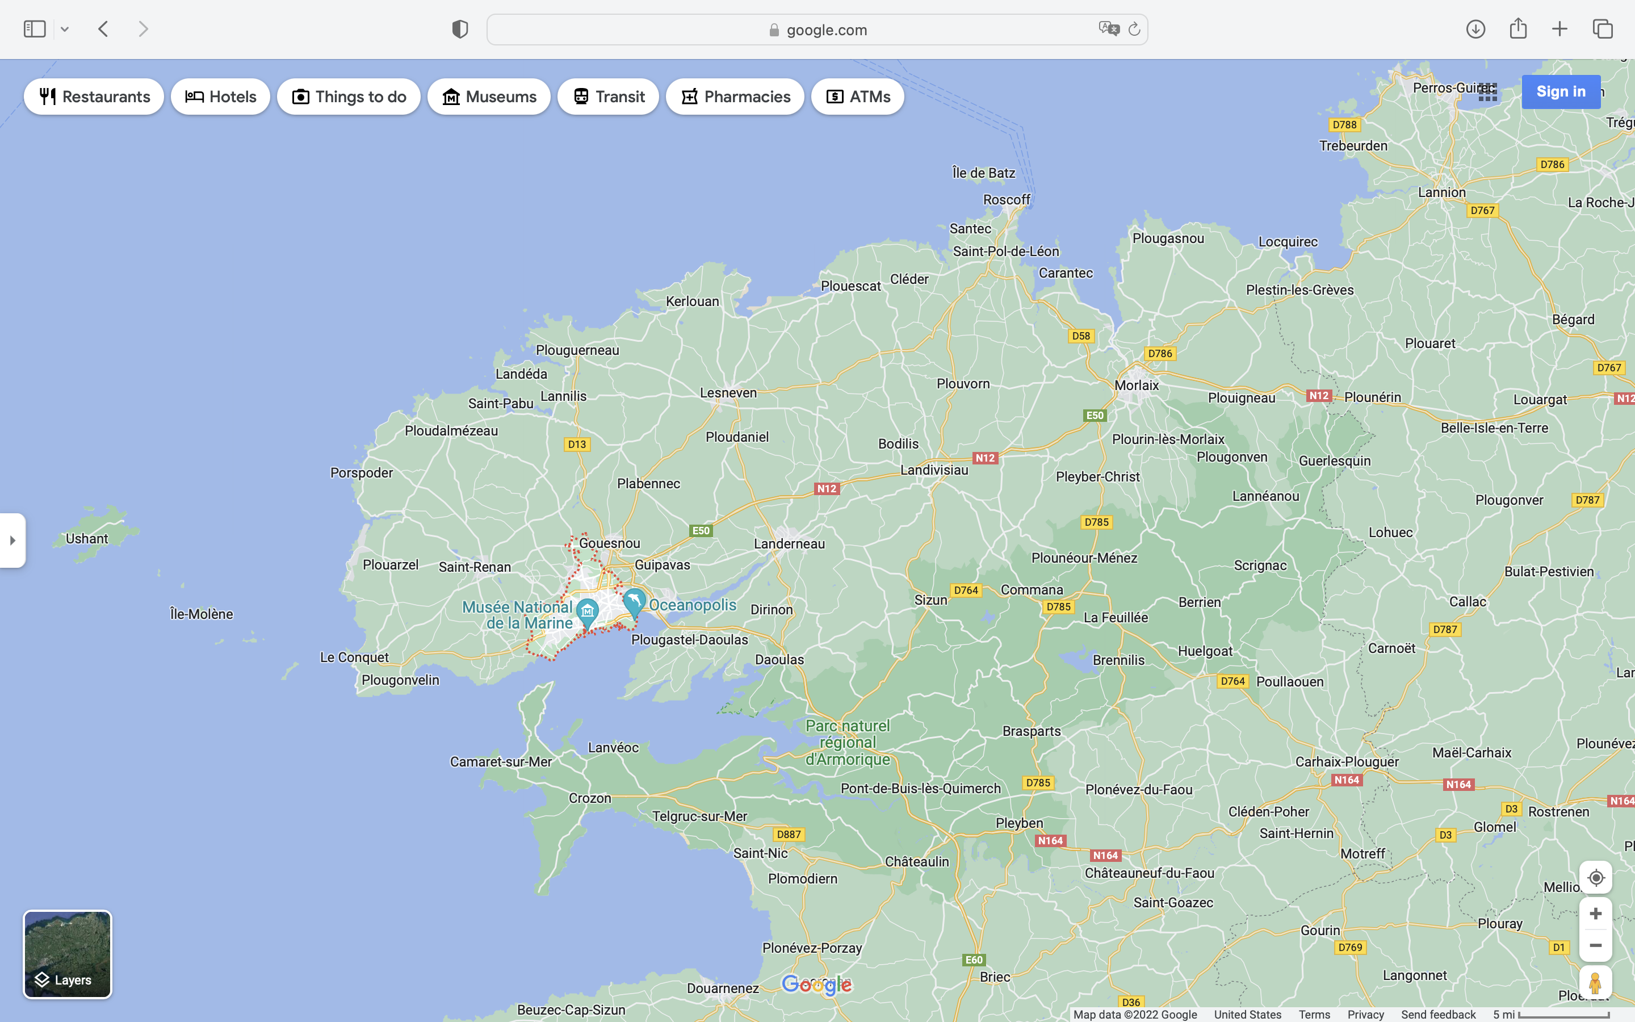The width and height of the screenshot is (1635, 1022).
Task: Reload the page with refresh icon
Action: pyautogui.click(x=1134, y=29)
